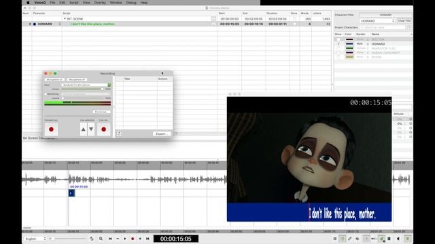This screenshot has width=435, height=244.
Task: Click the blue line block on timeline
Action: tap(71, 192)
